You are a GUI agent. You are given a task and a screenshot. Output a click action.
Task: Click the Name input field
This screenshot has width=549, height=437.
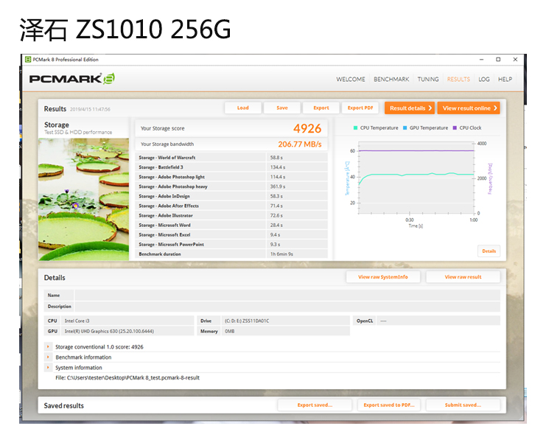287,296
